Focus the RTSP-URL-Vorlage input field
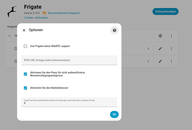The image size is (192, 130). [x=69, y=60]
